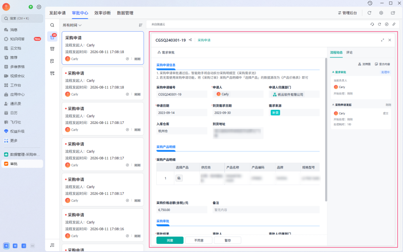403x252 pixels.
Task: Click the 同意 approve button
Action: [170, 240]
